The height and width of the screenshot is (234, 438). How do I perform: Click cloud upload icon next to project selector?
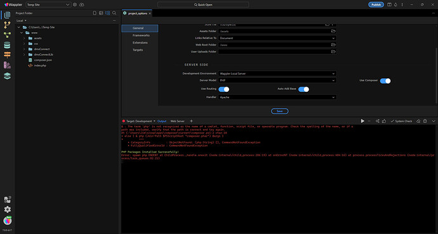[81, 4]
